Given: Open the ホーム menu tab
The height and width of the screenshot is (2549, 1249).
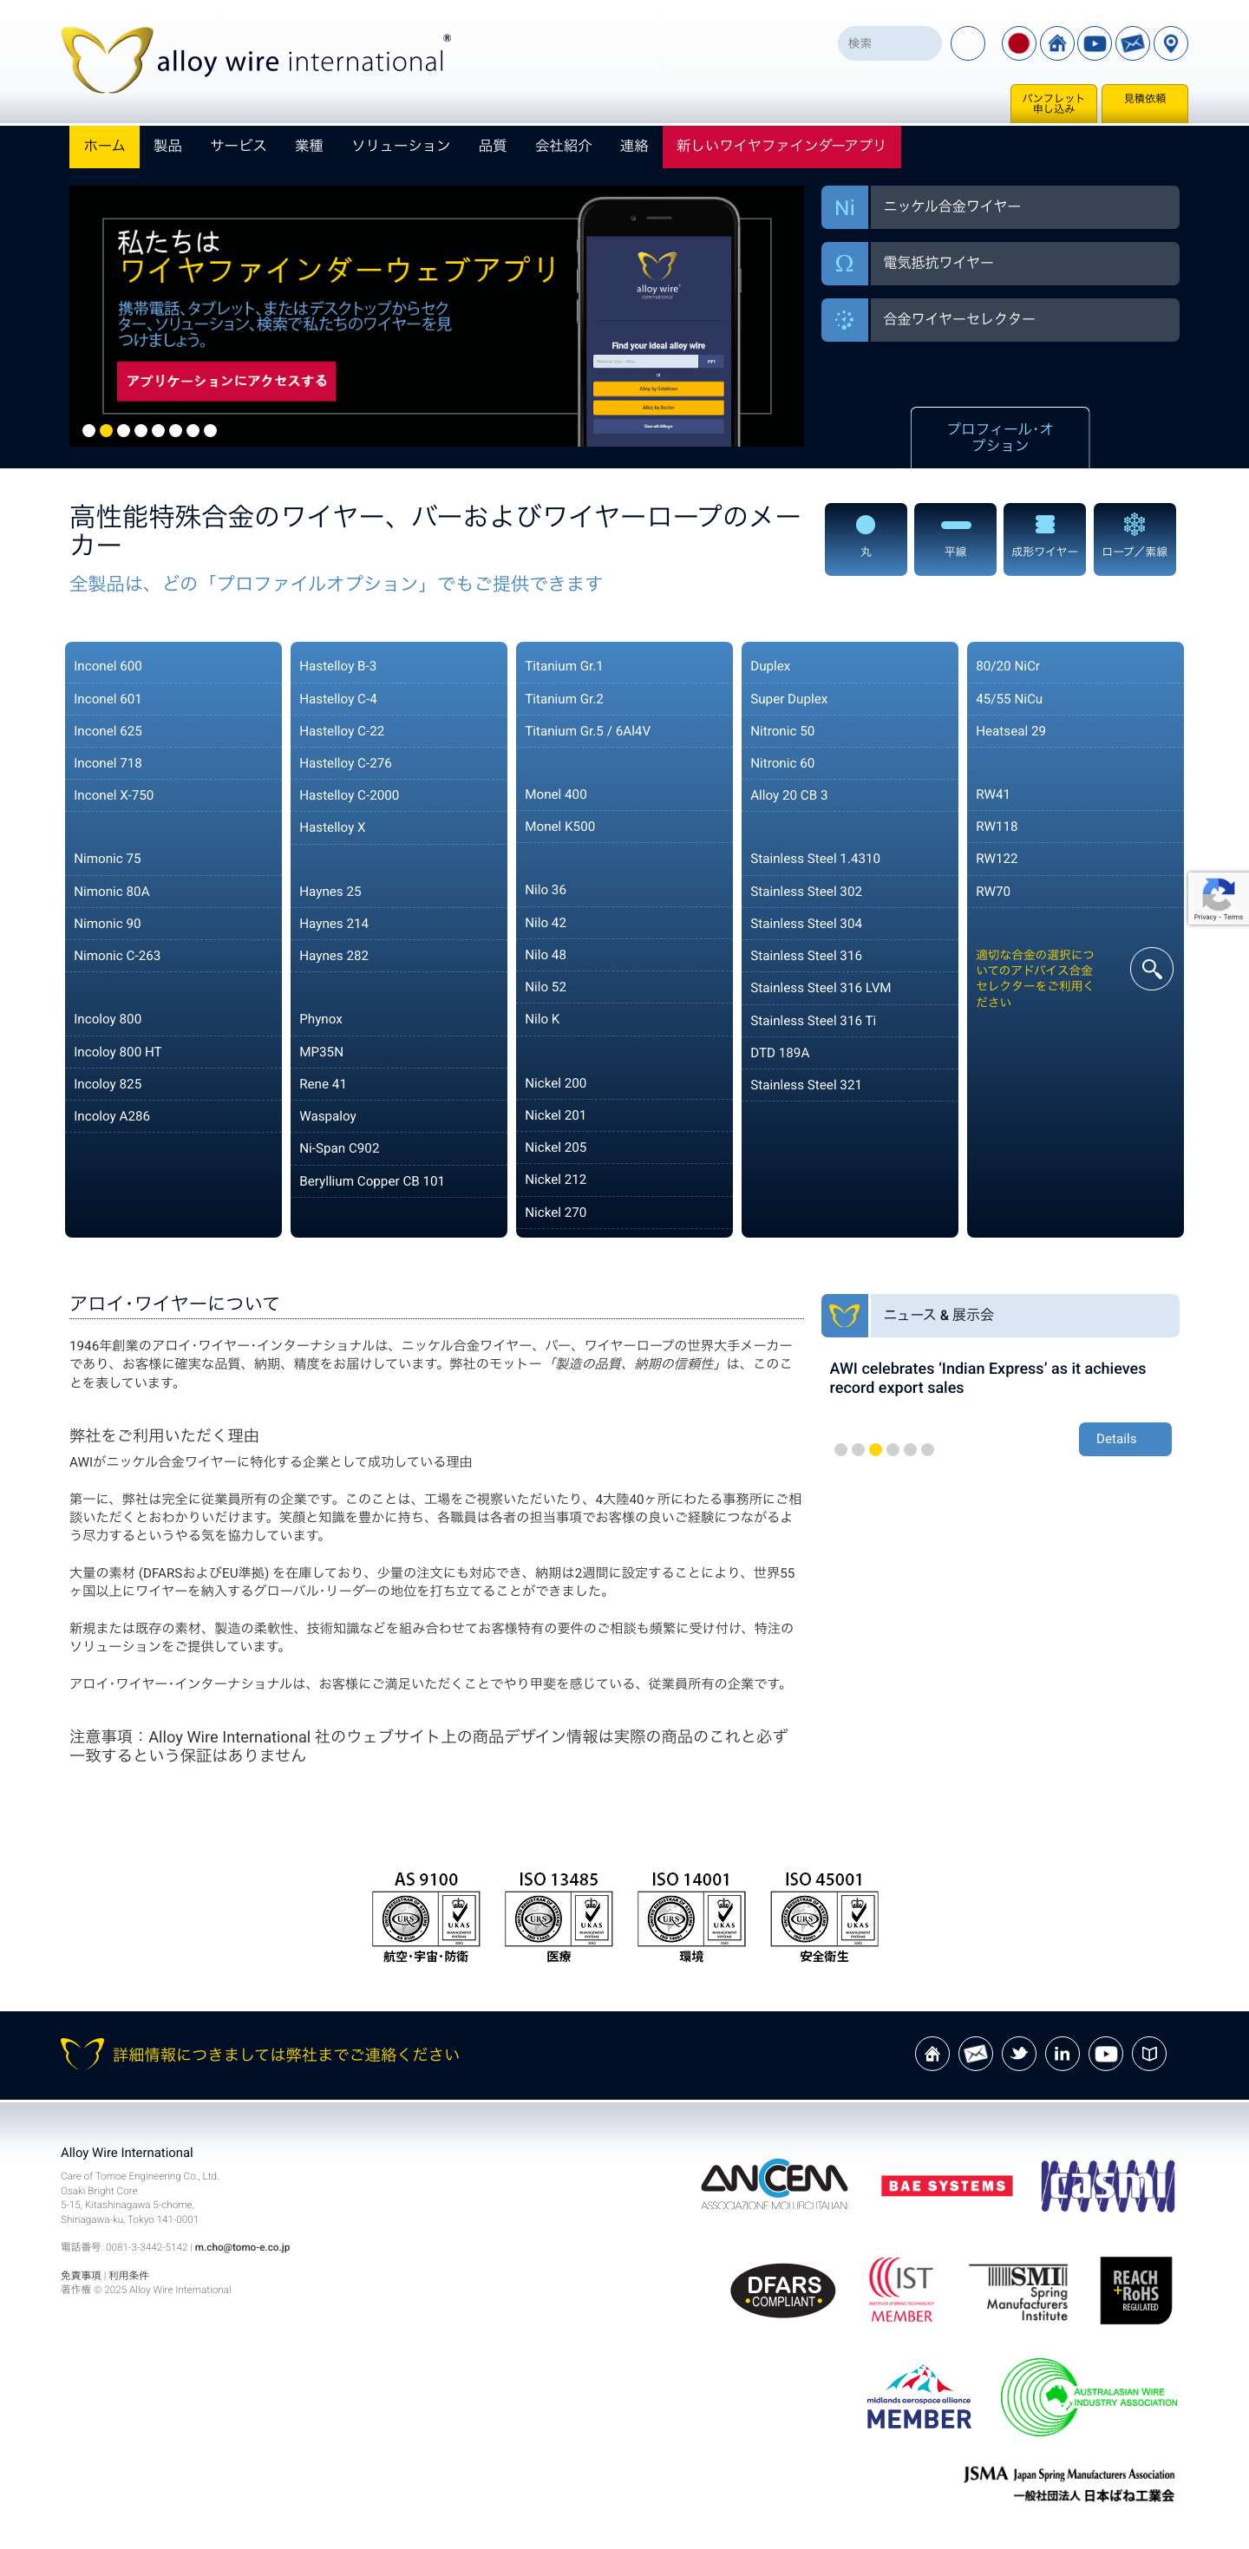Looking at the screenshot, I should (104, 147).
